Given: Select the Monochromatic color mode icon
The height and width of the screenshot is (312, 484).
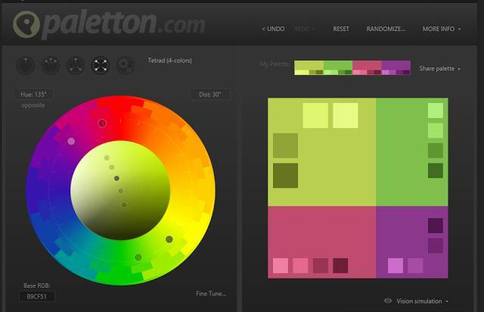Looking at the screenshot, I should (x=26, y=65).
